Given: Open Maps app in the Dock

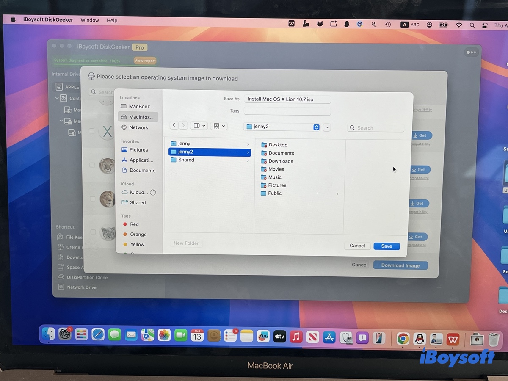Looking at the screenshot, I should click(148, 335).
